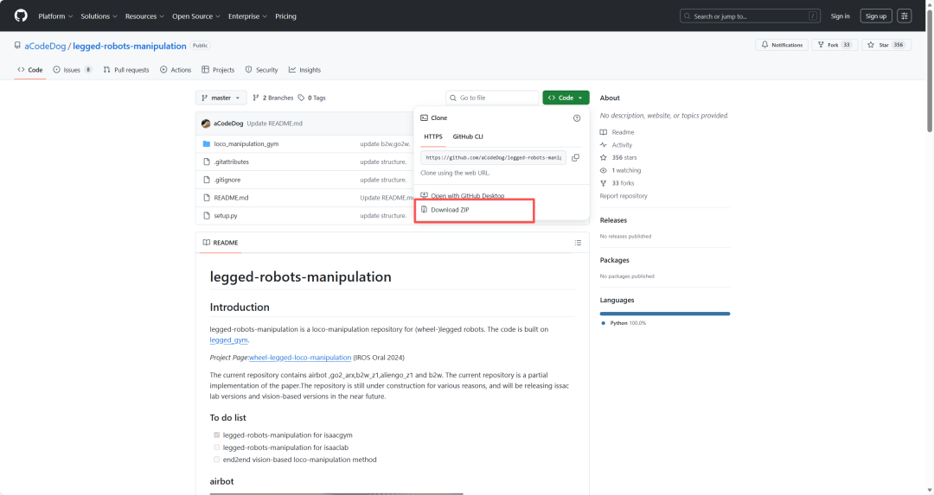This screenshot has width=934, height=495.
Task: Select the HTTPS clone tab
Action: pos(433,136)
